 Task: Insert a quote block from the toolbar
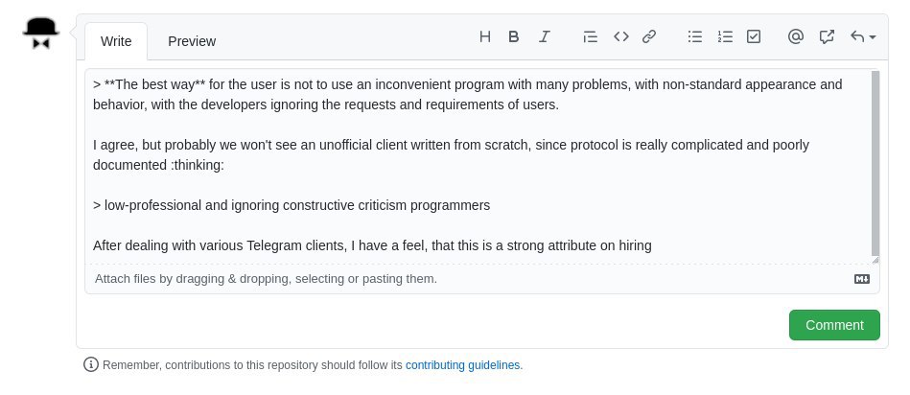point(591,37)
